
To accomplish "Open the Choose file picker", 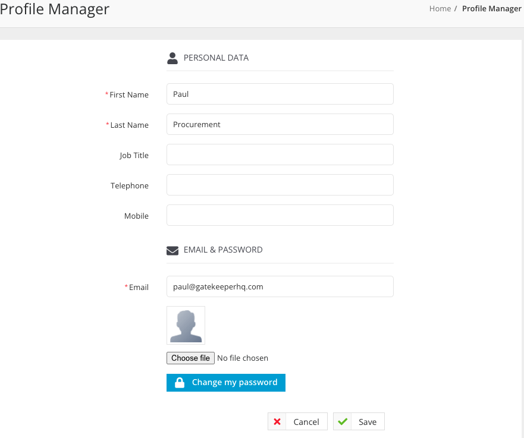I will [190, 358].
